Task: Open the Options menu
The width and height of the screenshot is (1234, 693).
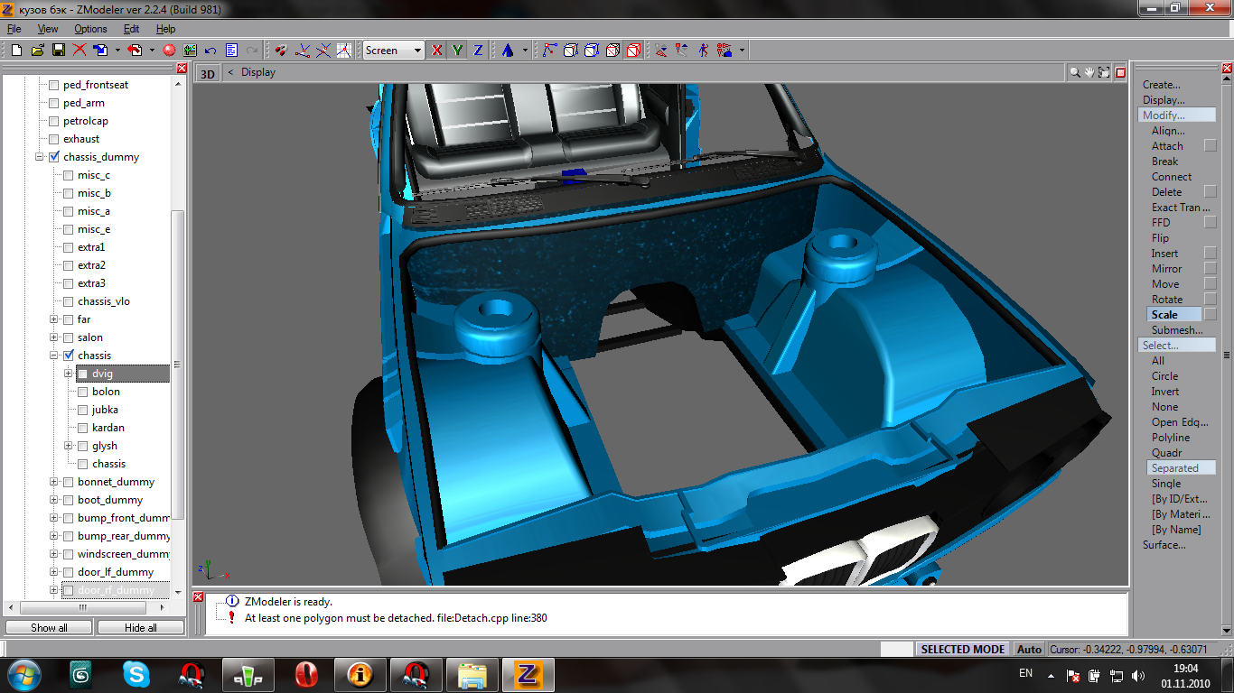Action: pyautogui.click(x=90, y=29)
